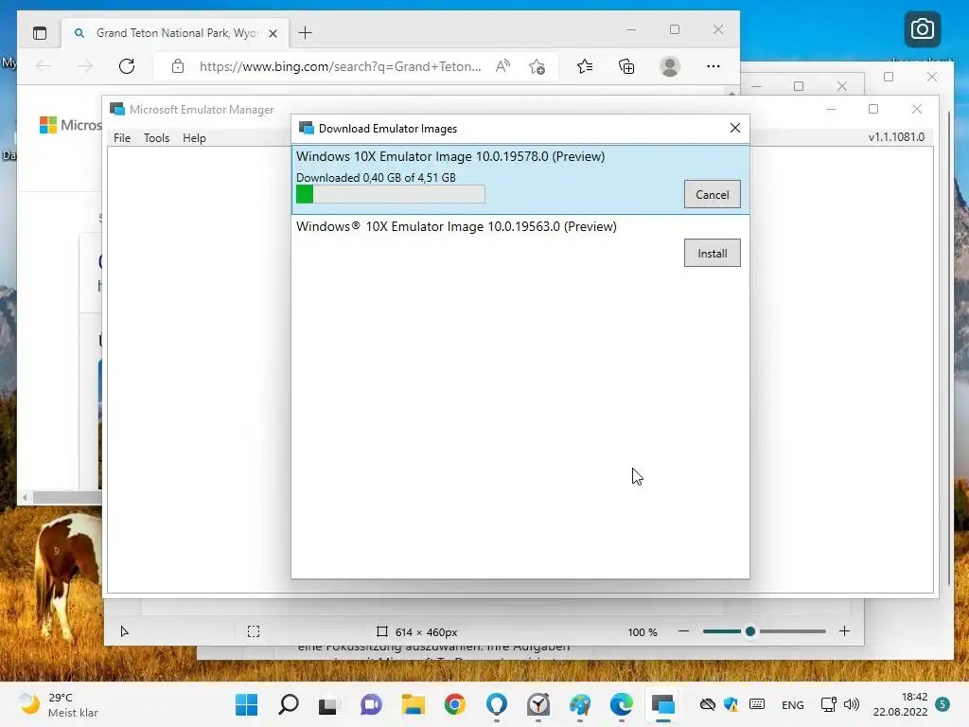Open Google Chrome from taskbar
Image resolution: width=969 pixels, height=727 pixels.
pyautogui.click(x=455, y=704)
